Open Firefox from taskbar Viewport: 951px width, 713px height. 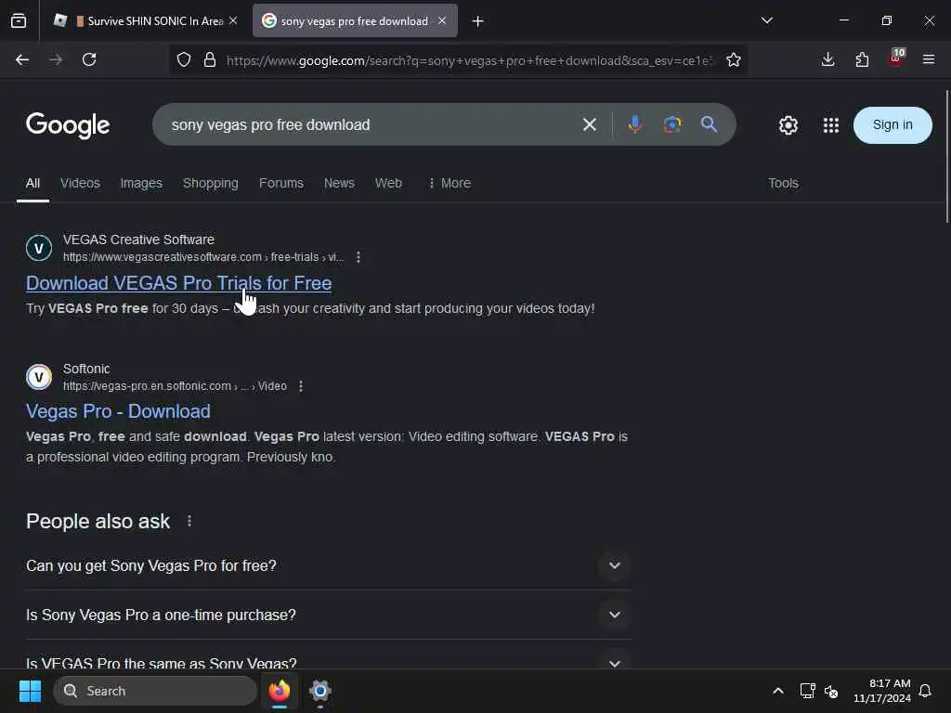[x=280, y=691]
